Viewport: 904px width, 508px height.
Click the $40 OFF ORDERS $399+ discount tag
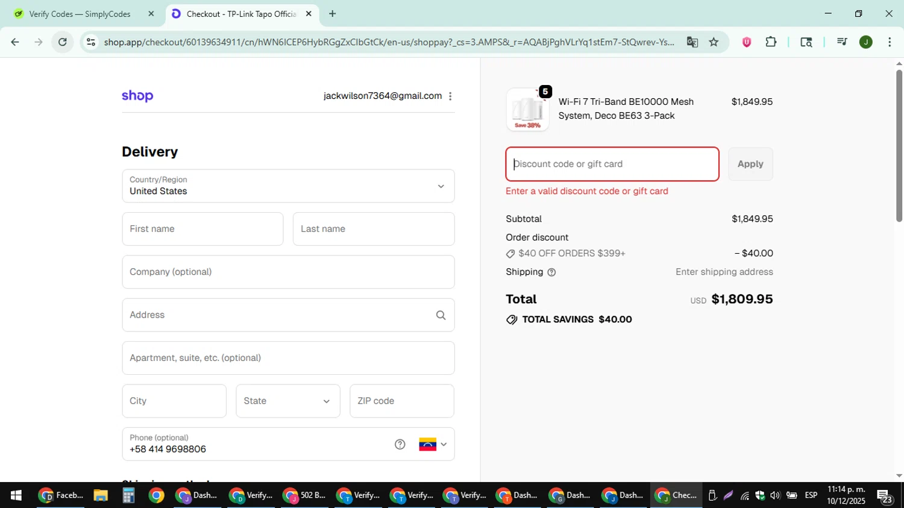(x=565, y=254)
